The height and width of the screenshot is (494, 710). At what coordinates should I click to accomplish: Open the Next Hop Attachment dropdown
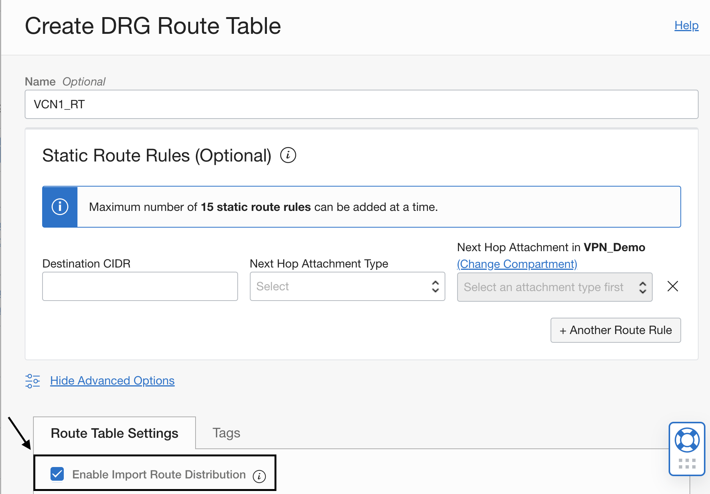(554, 287)
